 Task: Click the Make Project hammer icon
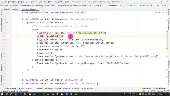point(90,5)
